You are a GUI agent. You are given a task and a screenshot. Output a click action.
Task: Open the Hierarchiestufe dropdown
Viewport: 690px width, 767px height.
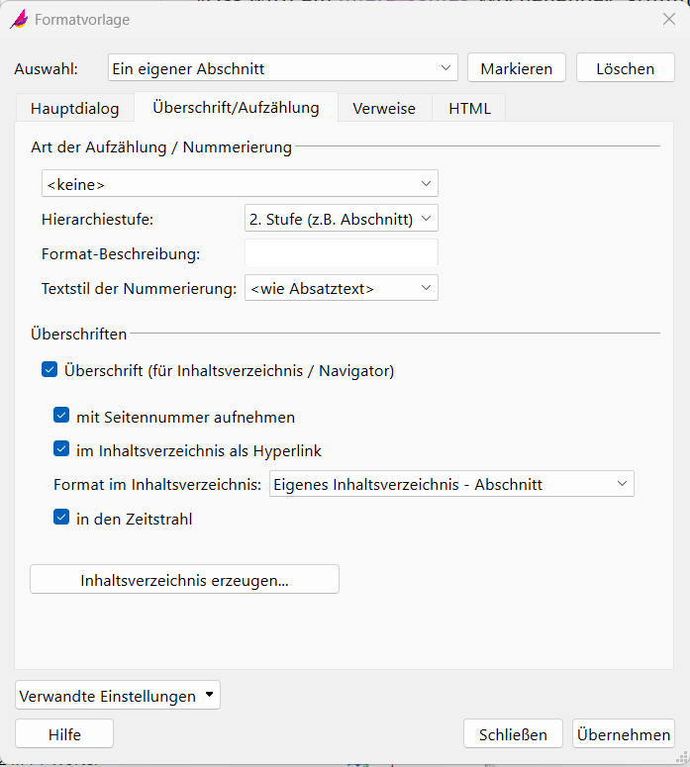tap(341, 219)
